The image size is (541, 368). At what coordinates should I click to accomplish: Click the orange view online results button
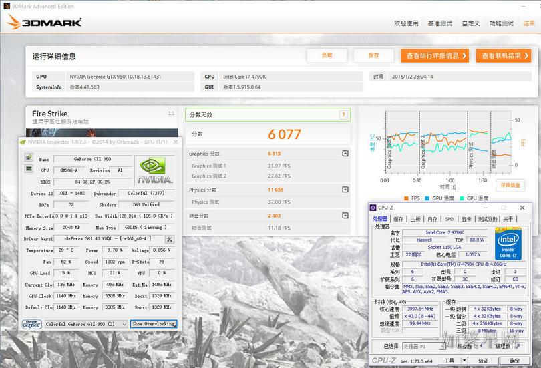point(504,55)
